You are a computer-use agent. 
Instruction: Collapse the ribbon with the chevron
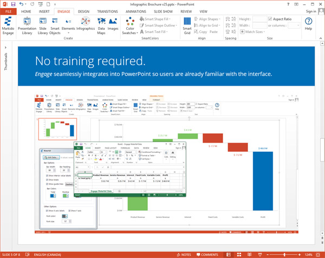click(x=321, y=38)
